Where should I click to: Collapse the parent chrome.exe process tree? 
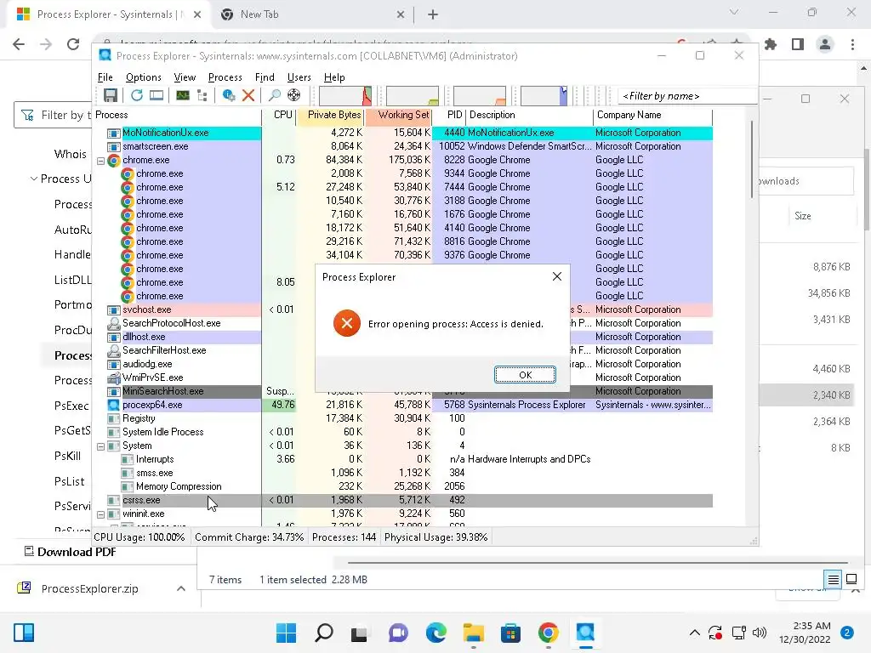click(x=101, y=161)
